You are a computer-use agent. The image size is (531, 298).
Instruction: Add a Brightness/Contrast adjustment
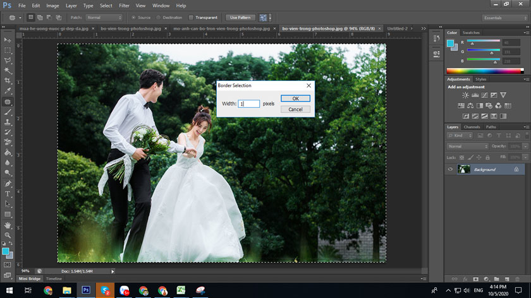(x=466, y=95)
